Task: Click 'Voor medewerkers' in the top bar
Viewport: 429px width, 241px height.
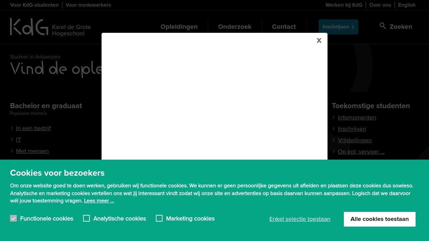Action: [88, 5]
